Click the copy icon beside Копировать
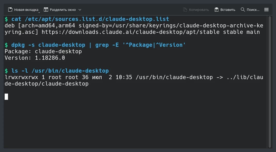The image size is (276, 152). tap(185, 10)
